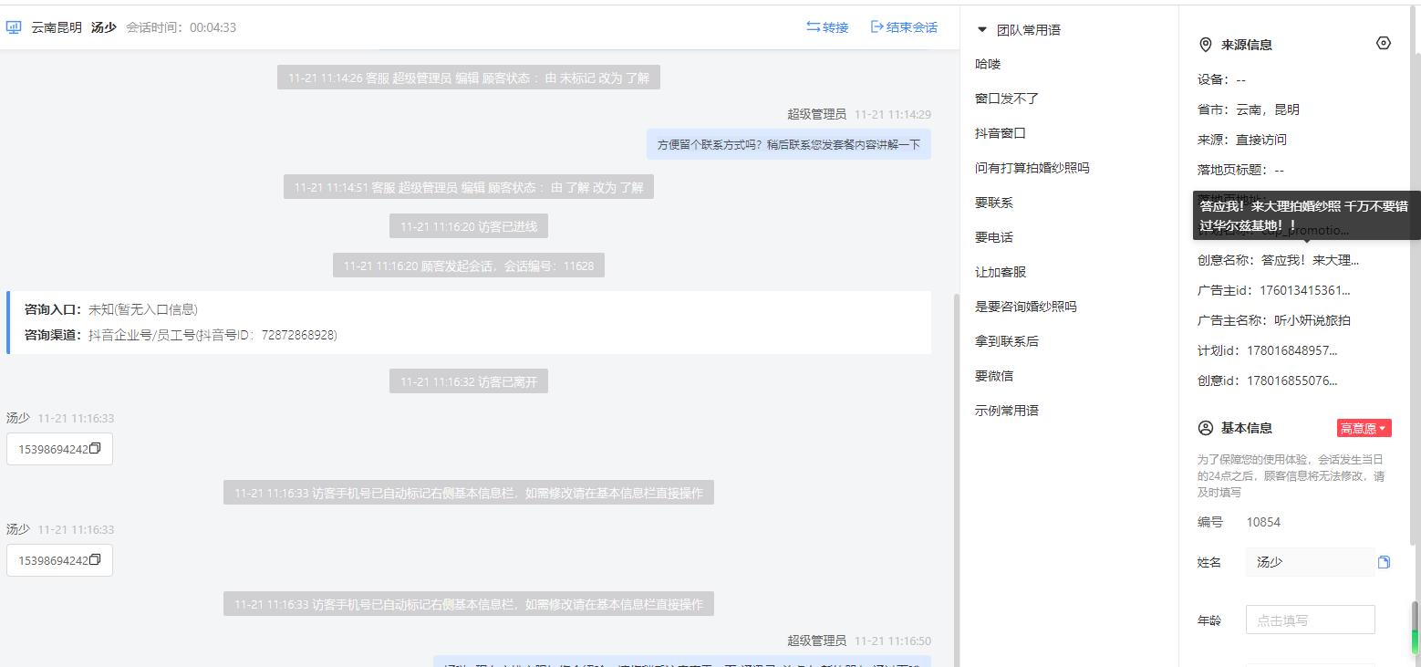Select quick phrase 让加客服

click(1001, 272)
